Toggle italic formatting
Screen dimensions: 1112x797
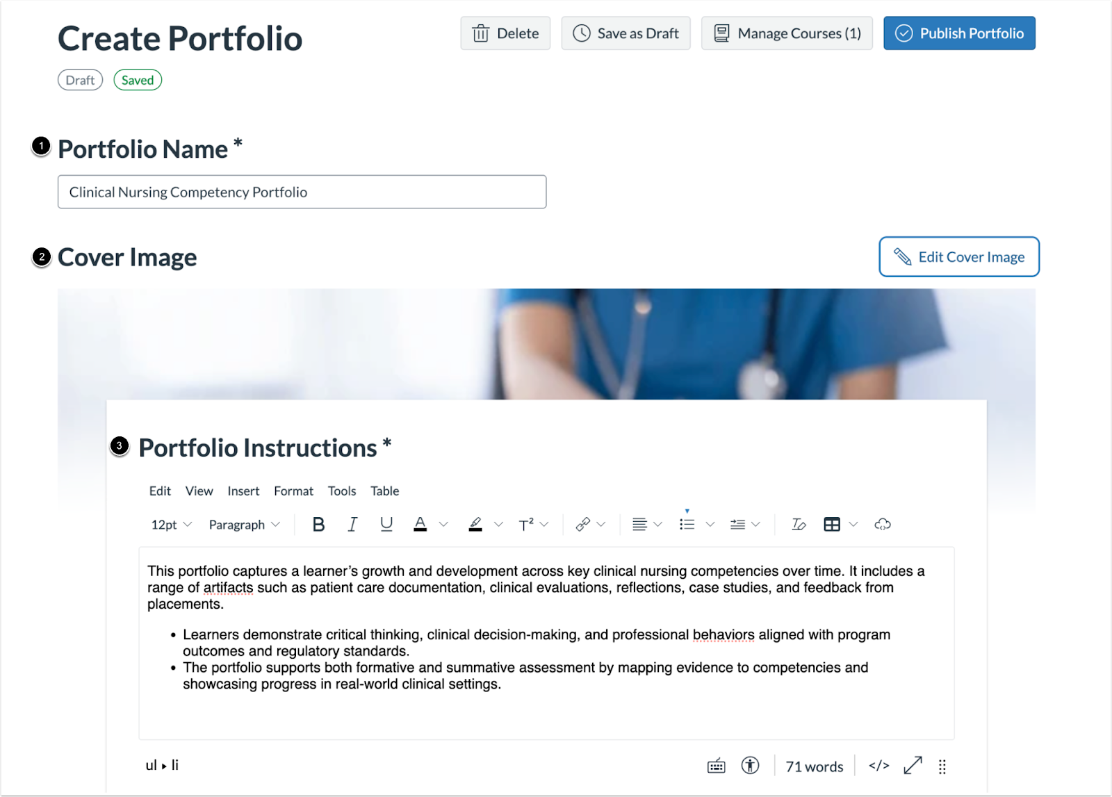(352, 524)
